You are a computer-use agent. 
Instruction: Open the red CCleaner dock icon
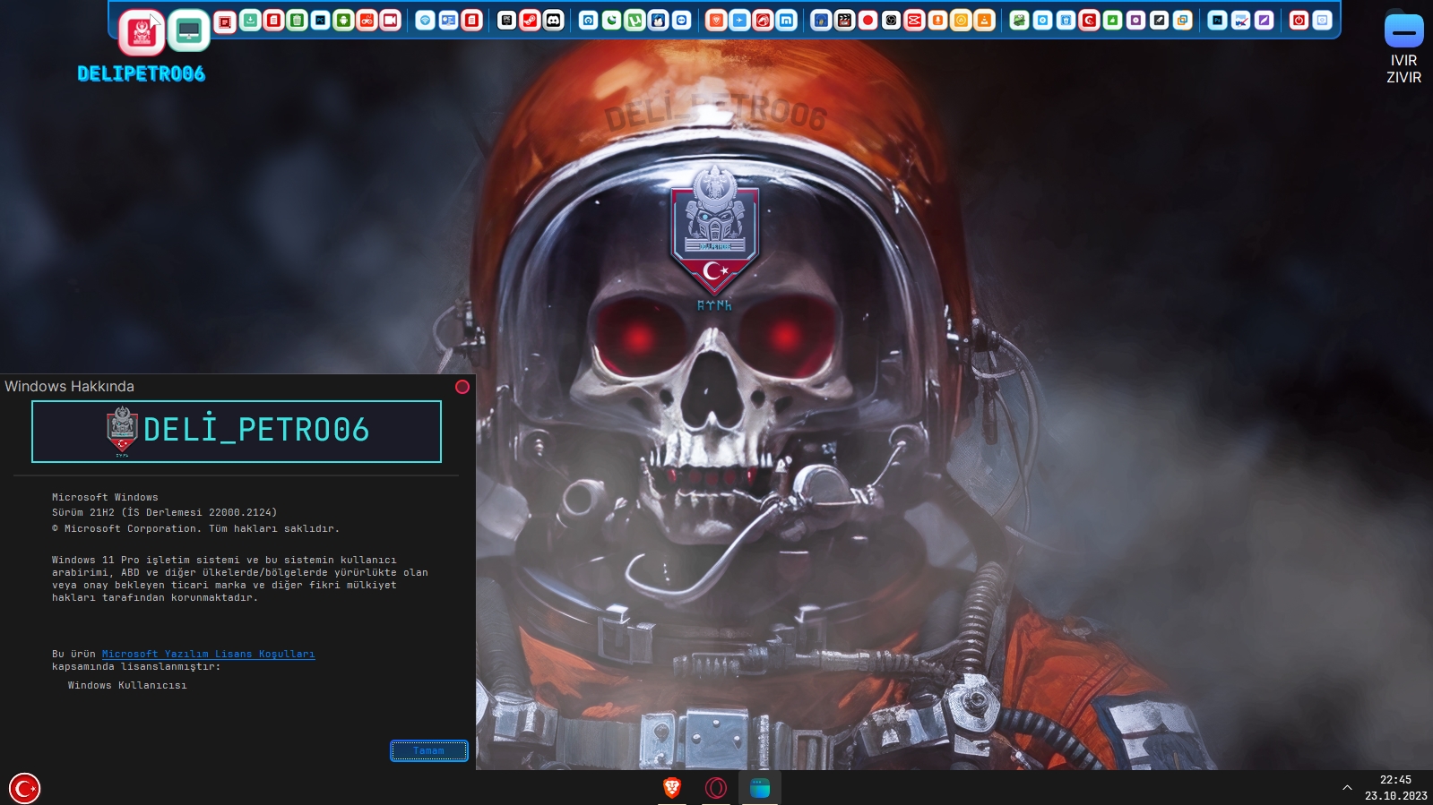[x=1089, y=20]
